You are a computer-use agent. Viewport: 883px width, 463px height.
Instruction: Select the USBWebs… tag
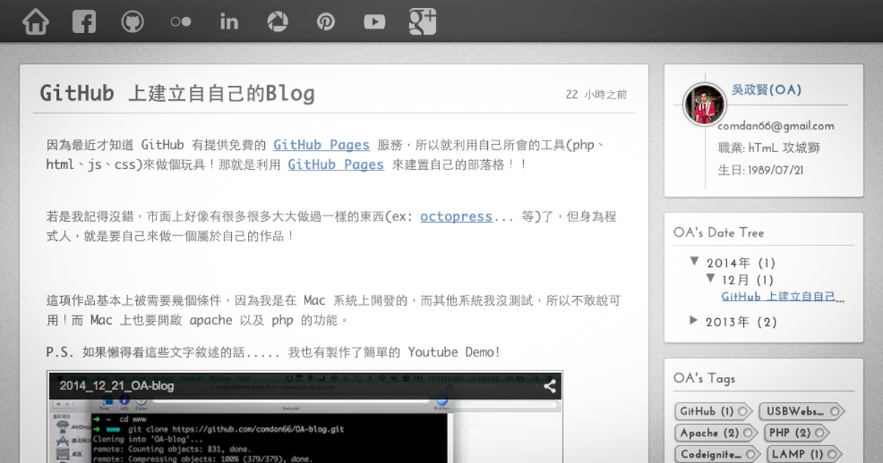(x=801, y=412)
